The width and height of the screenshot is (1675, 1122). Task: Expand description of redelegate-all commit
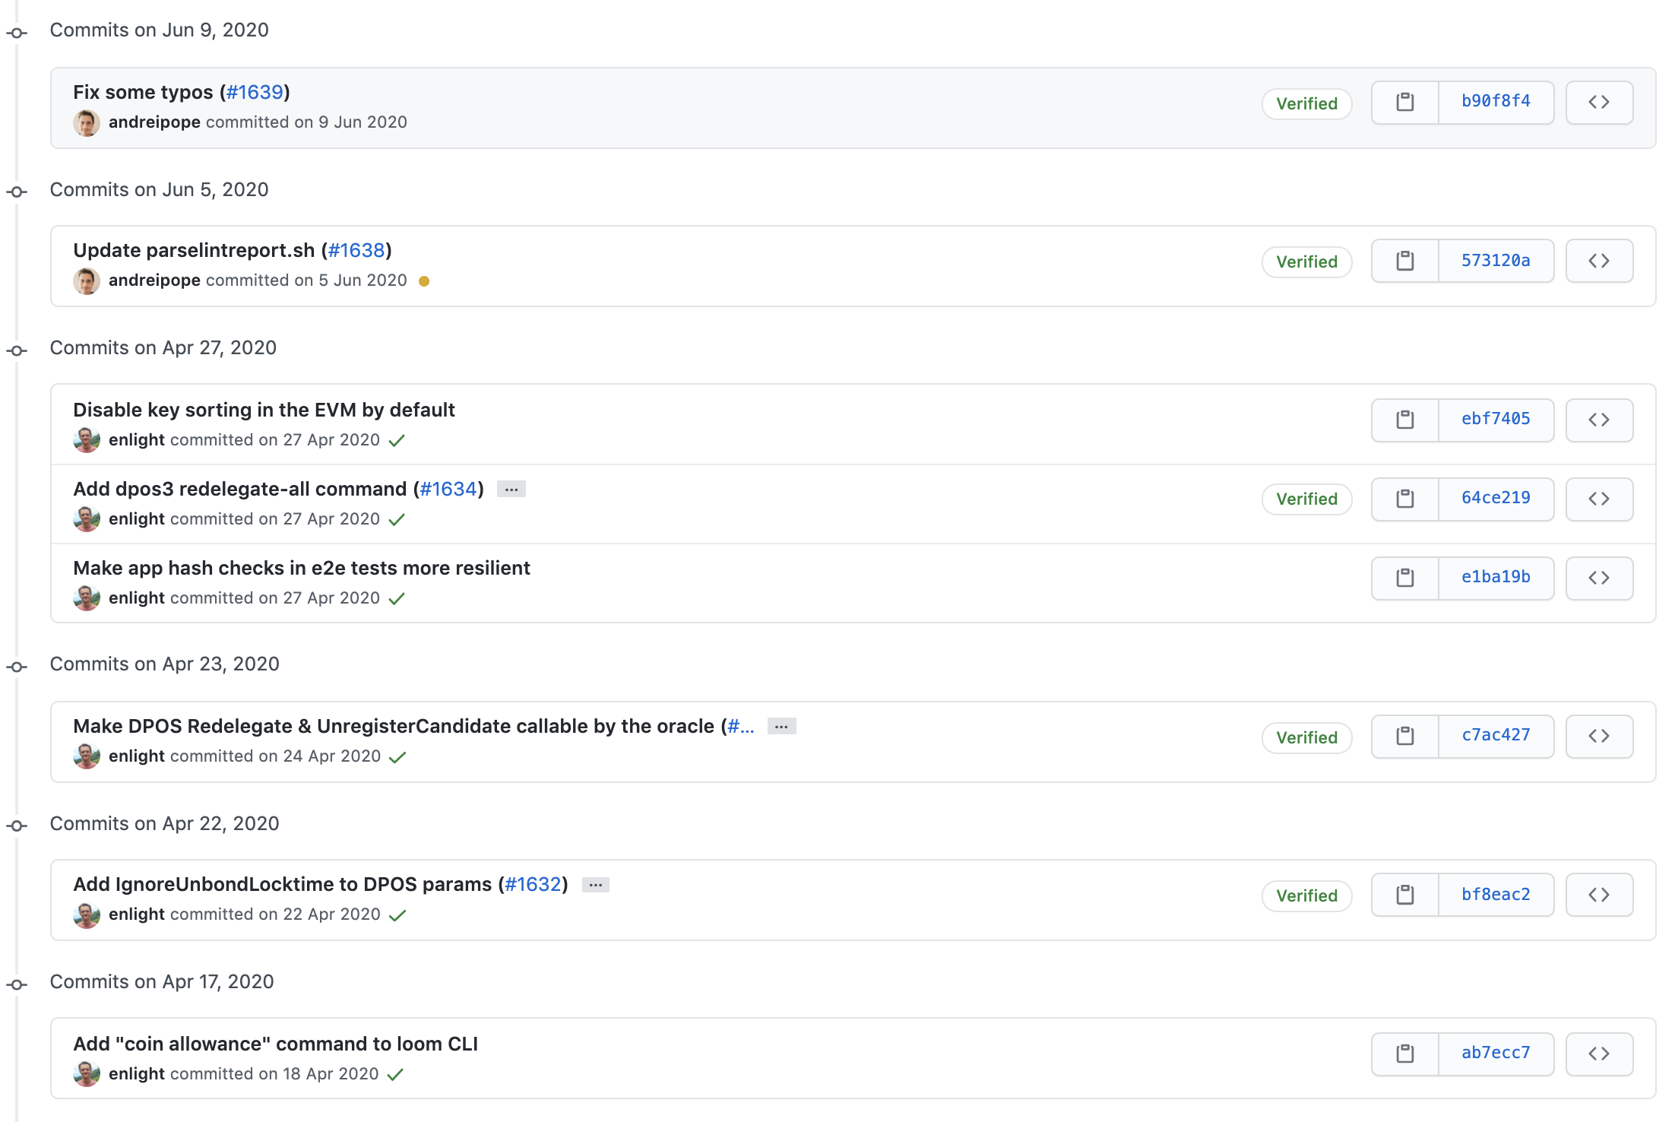pyautogui.click(x=511, y=490)
